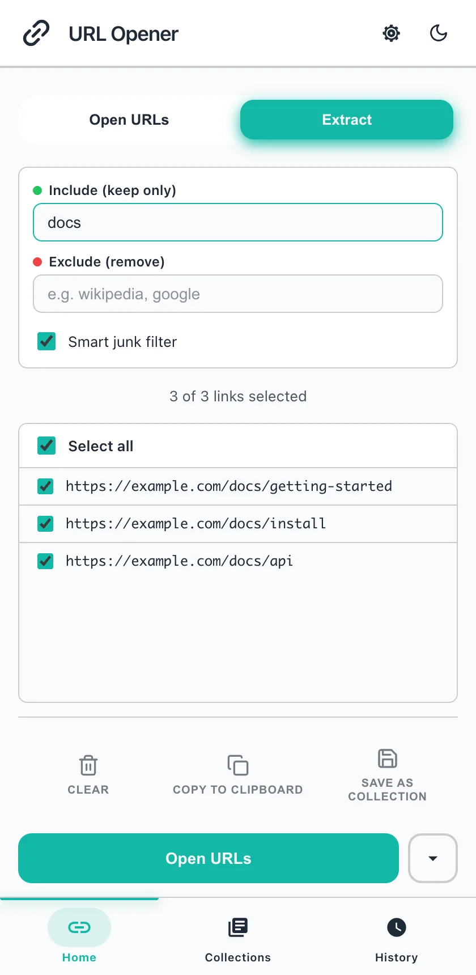The height and width of the screenshot is (975, 476).
Task: Disable the Smart junk filter checkbox
Action: coord(46,341)
